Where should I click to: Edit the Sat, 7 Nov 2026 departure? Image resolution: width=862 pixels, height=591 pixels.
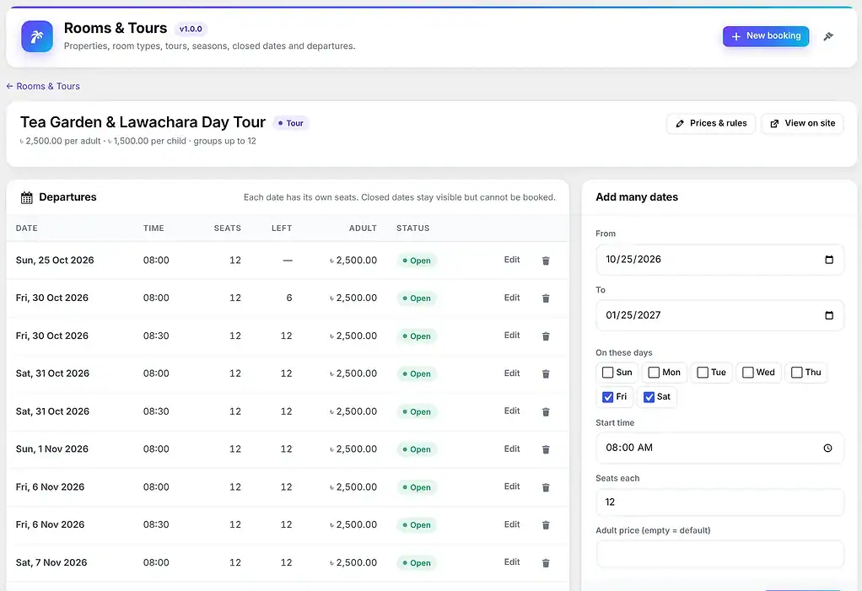(512, 561)
